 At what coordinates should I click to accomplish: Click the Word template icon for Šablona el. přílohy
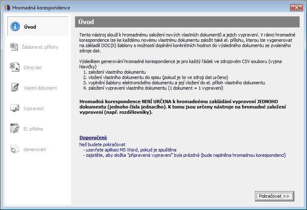tap(14, 47)
